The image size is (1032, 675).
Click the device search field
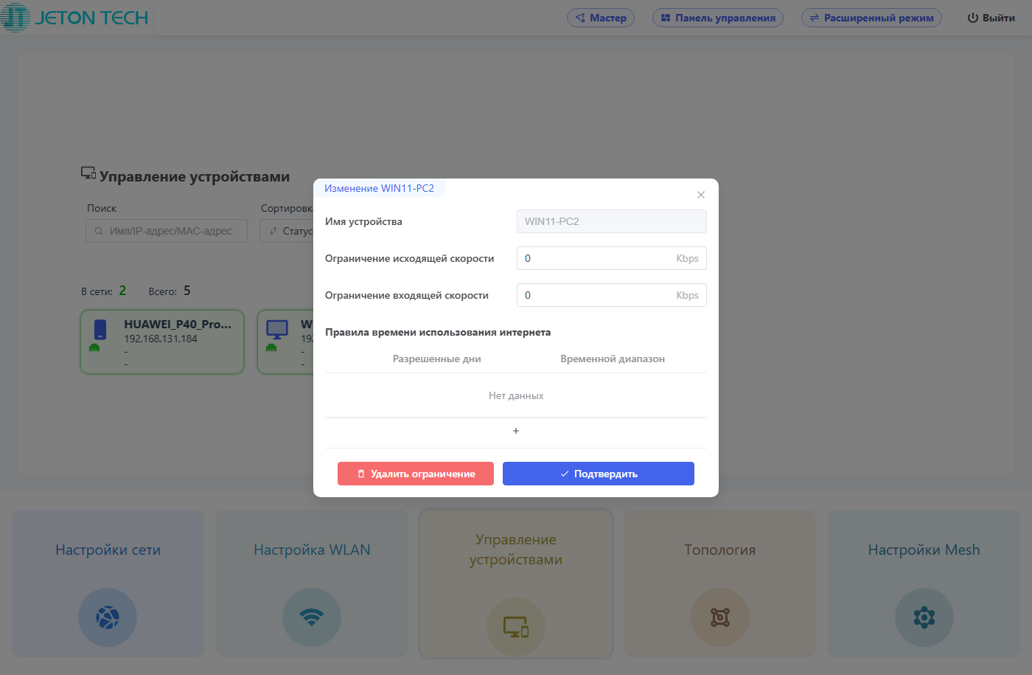coord(167,231)
